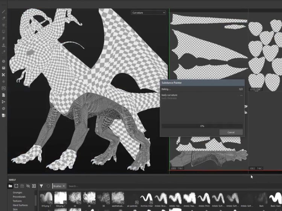
Task: Click the framed picture icon above the scissors
Action: click(x=3, y=68)
